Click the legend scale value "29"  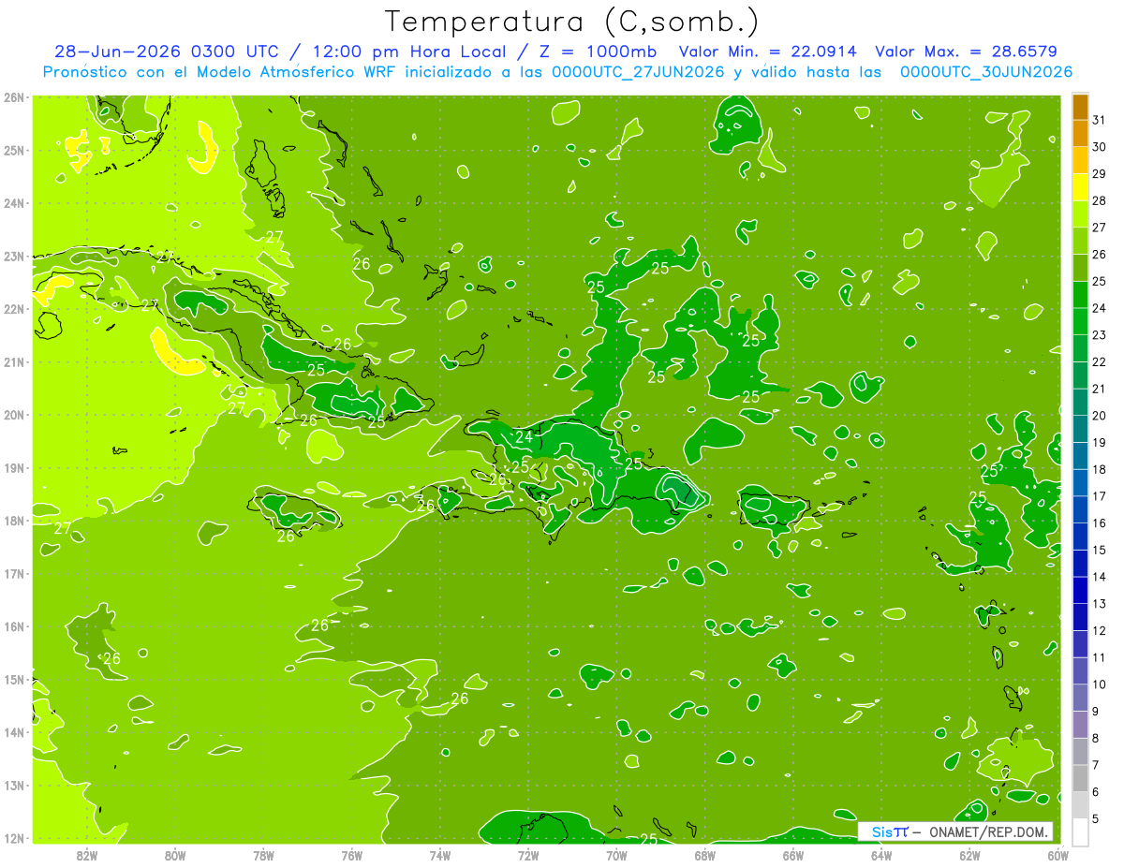pyautogui.click(x=1099, y=174)
